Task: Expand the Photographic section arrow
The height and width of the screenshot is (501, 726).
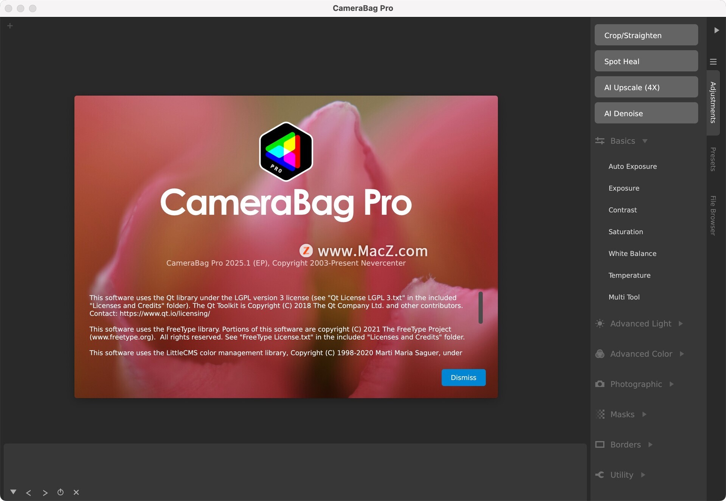Action: point(672,384)
